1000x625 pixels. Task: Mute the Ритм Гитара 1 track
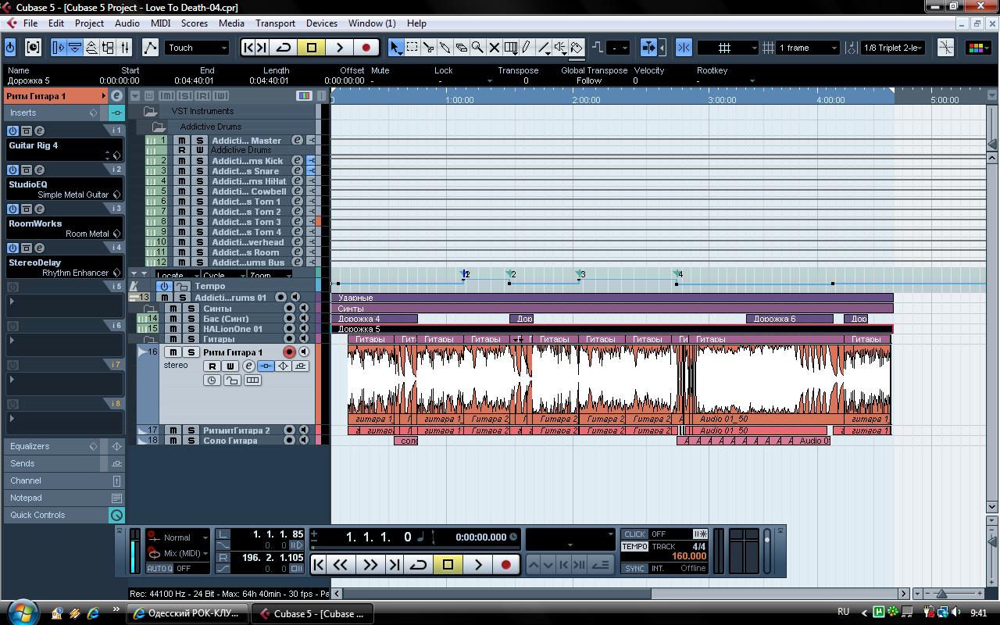[173, 352]
